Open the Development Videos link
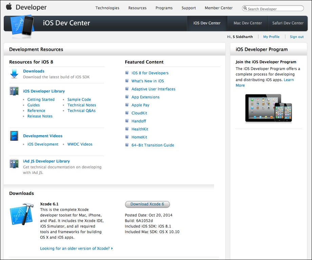The width and height of the screenshot is (312, 260). pos(43,136)
